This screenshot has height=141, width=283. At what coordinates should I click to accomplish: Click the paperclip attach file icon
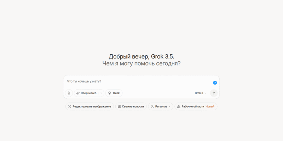[69, 93]
